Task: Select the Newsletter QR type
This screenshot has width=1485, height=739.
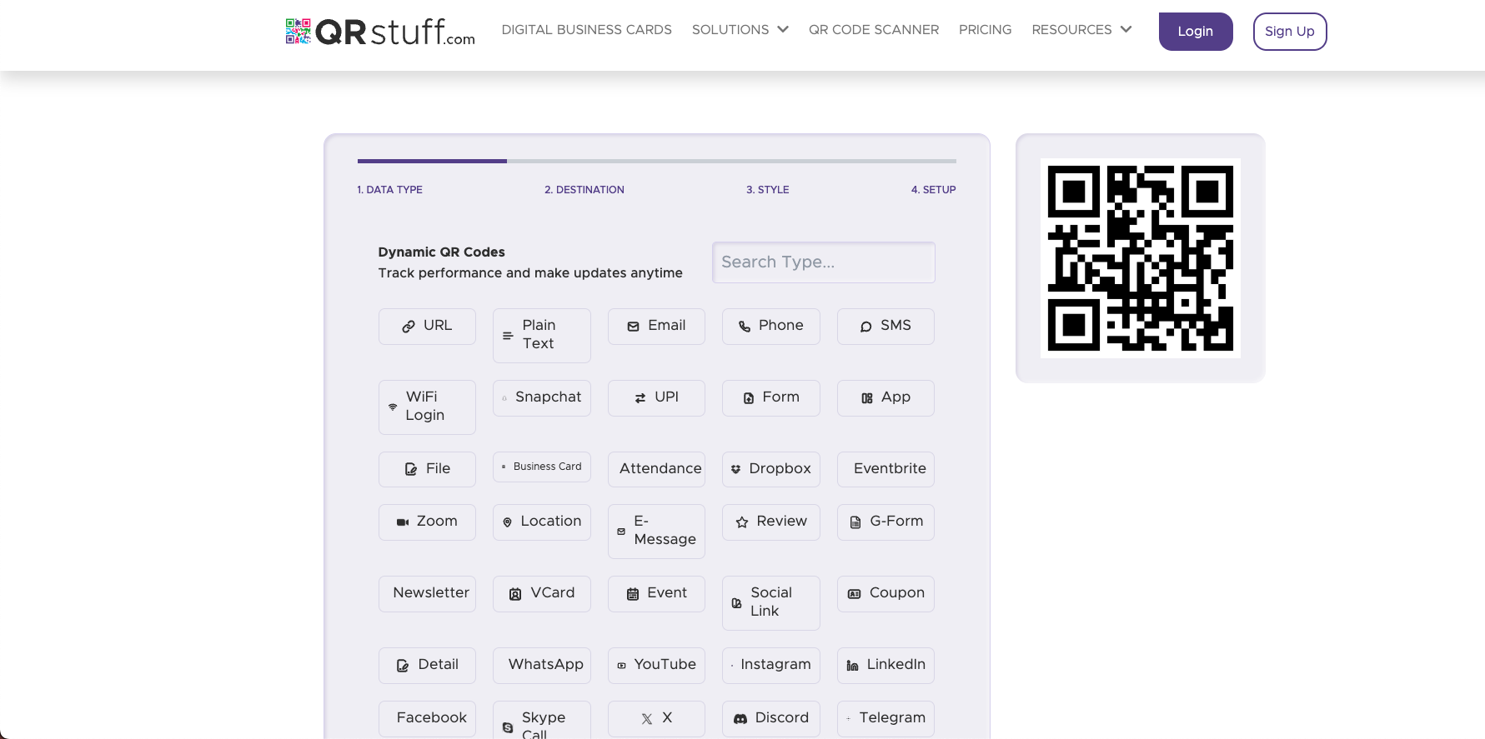Action: click(427, 594)
